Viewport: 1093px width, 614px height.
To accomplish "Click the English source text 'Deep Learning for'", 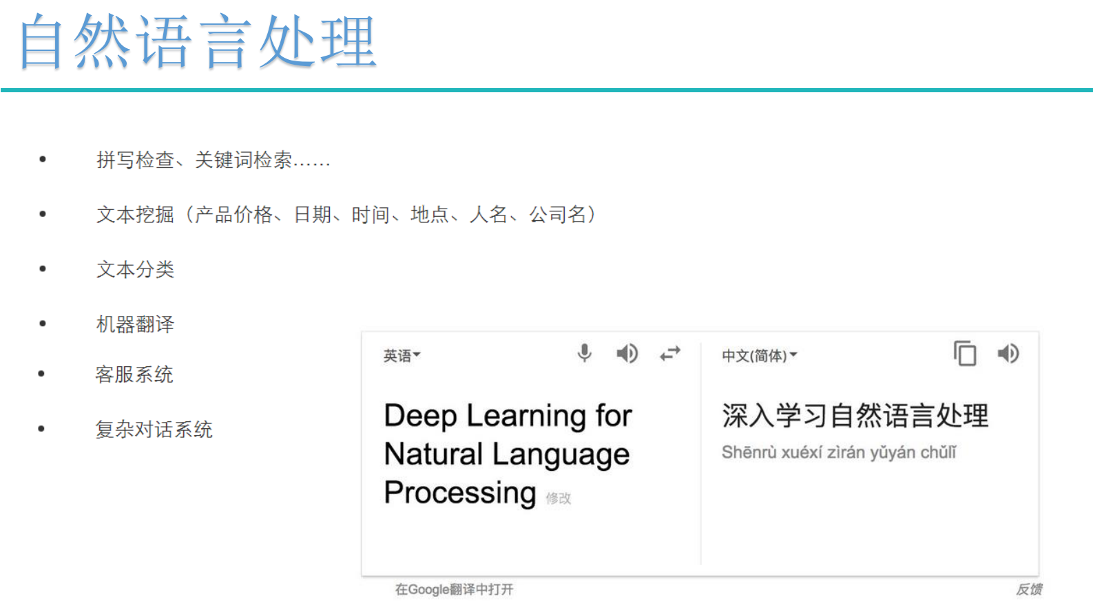I will pos(508,416).
